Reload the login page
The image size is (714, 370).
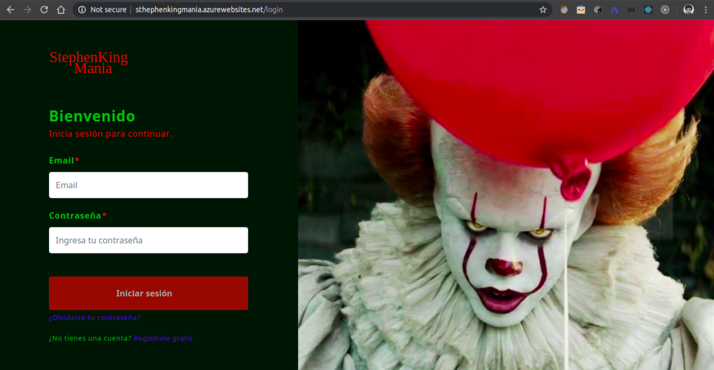point(44,10)
